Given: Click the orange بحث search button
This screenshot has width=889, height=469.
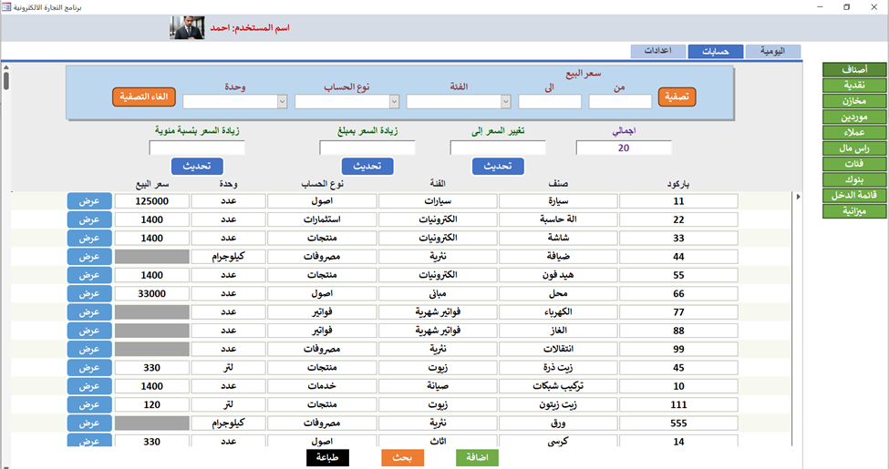Looking at the screenshot, I should click(x=402, y=458).
